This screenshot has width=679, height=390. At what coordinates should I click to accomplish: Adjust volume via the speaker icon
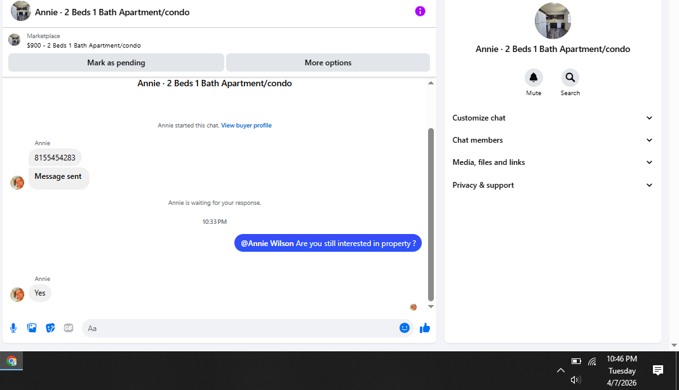[575, 380]
